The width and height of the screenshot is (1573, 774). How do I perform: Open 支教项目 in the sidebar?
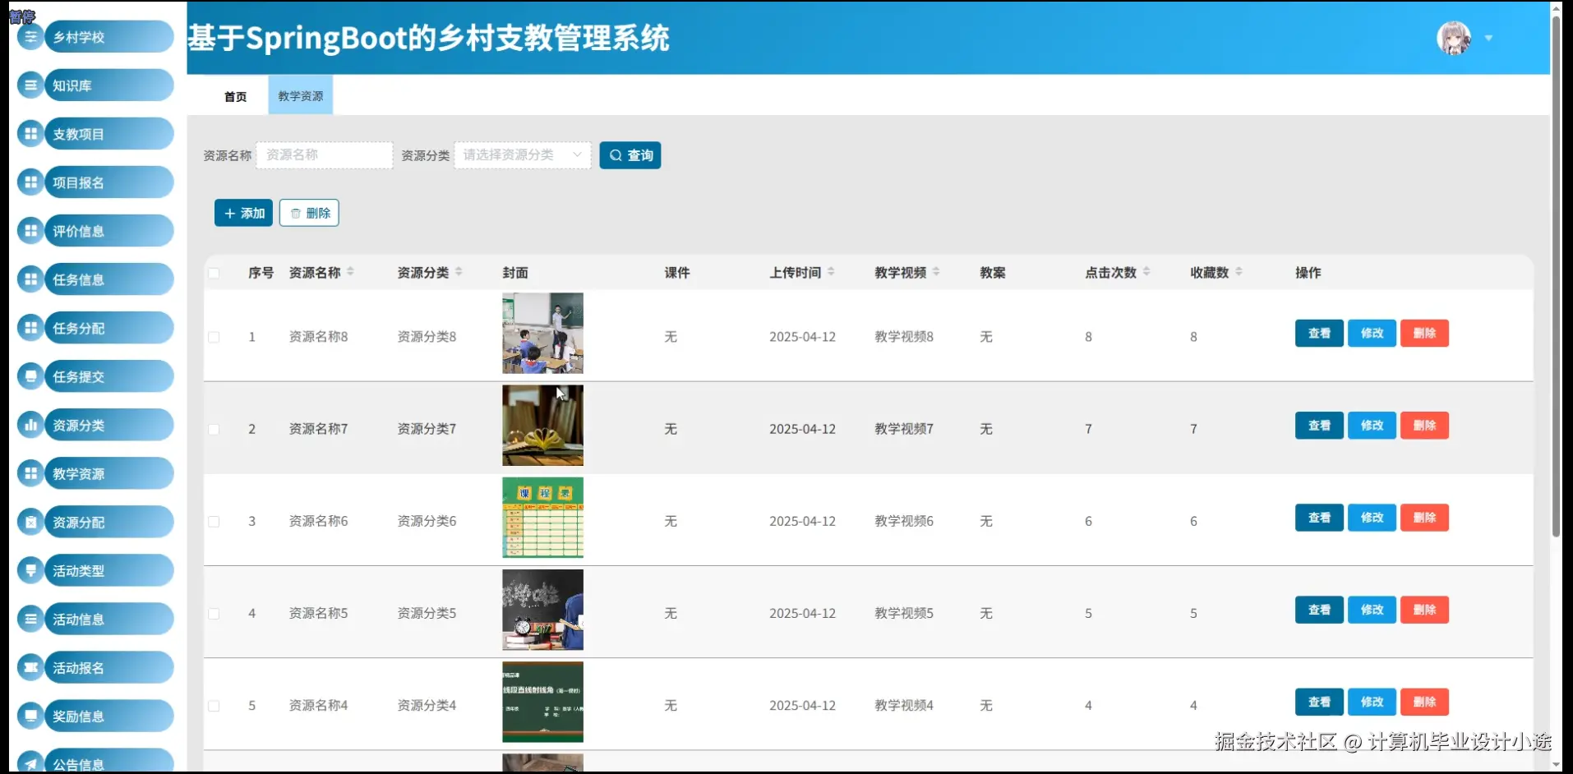109,134
